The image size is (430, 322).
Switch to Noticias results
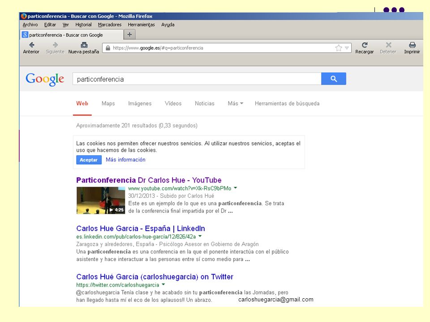tap(205, 103)
